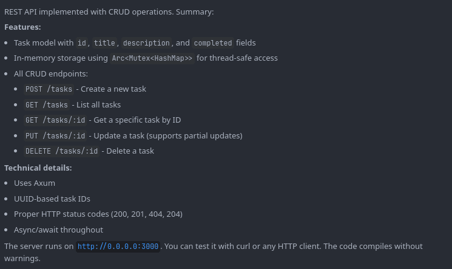452x269 pixels.
Task: Click the Arc<Mutex<HashMap>> inline code
Action: pos(152,58)
